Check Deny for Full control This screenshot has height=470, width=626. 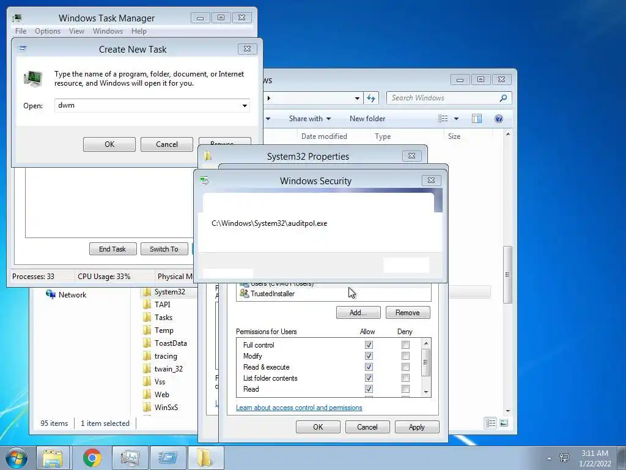(x=405, y=345)
